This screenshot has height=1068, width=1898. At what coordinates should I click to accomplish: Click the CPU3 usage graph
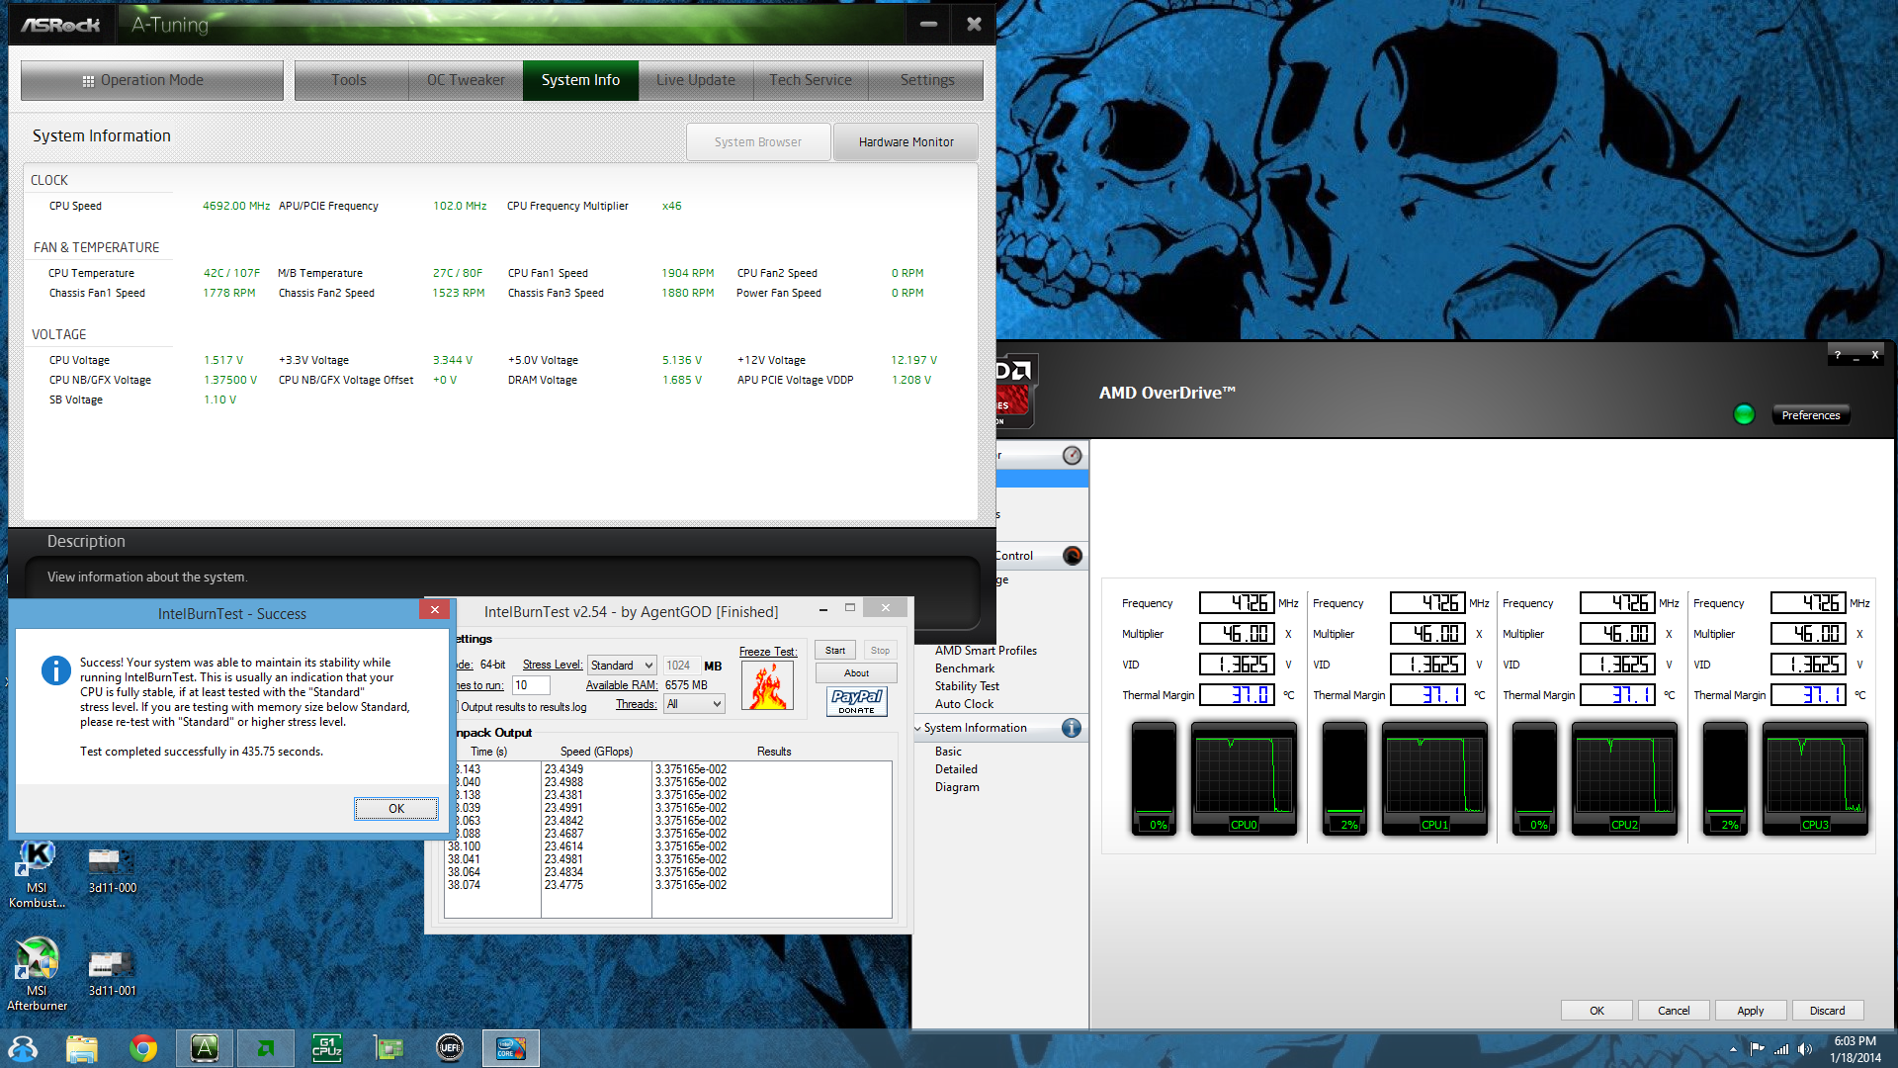[x=1815, y=779]
